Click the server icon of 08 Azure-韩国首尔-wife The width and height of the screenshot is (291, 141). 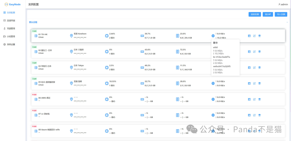[36, 131]
